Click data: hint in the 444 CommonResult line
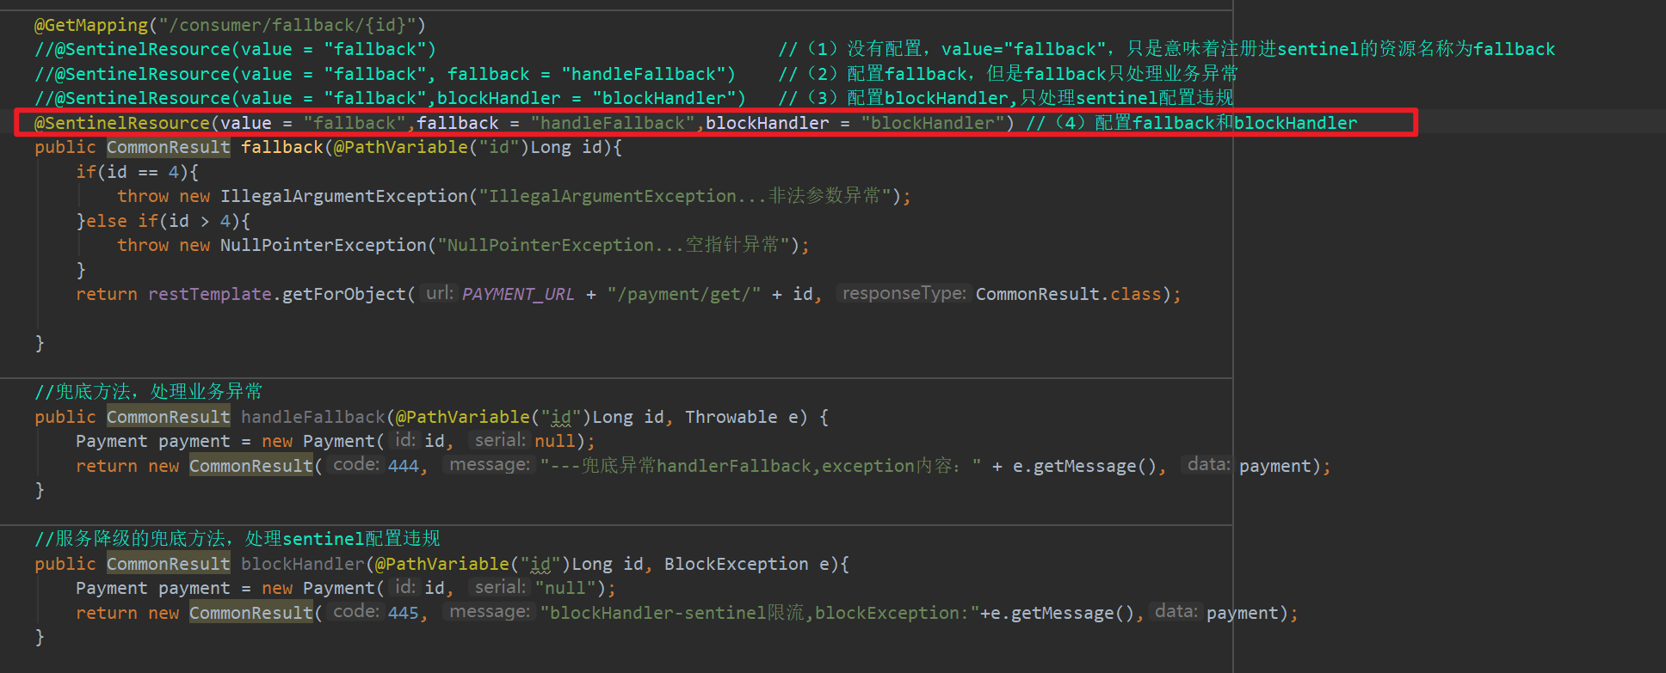This screenshot has height=673, width=1666. point(1208,464)
